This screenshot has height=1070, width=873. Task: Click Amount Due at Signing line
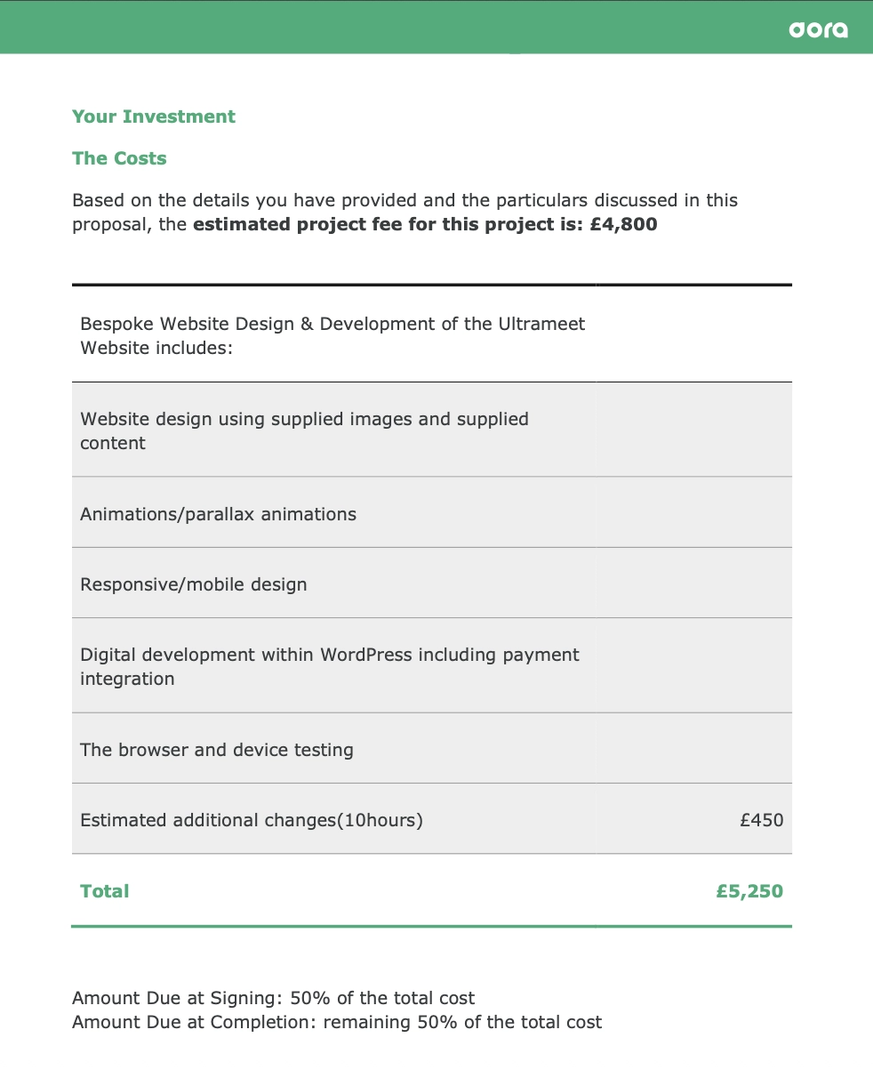pyautogui.click(x=273, y=998)
